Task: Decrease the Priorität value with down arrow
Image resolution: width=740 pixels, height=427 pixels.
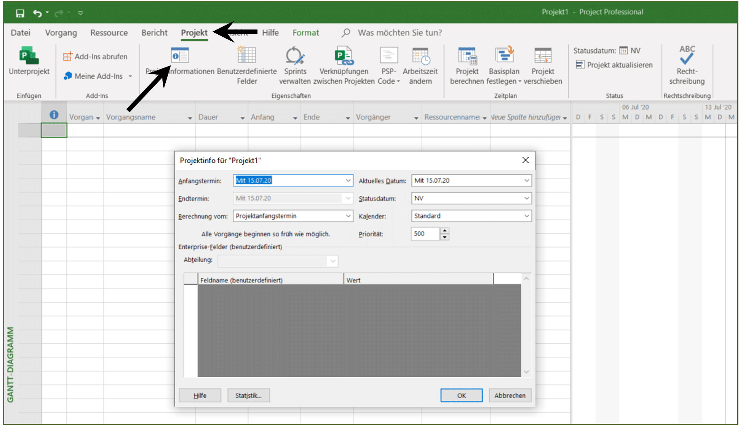Action: click(445, 237)
